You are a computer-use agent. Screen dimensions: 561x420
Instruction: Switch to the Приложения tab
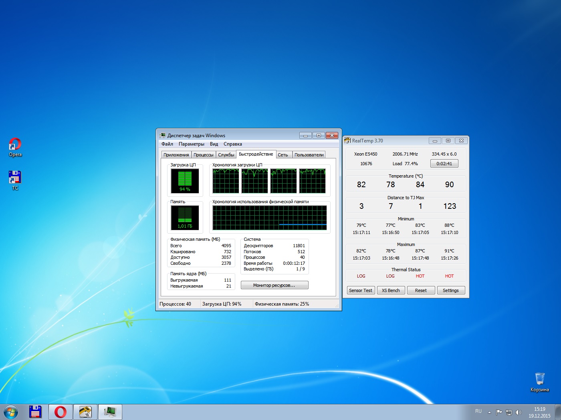[176, 155]
